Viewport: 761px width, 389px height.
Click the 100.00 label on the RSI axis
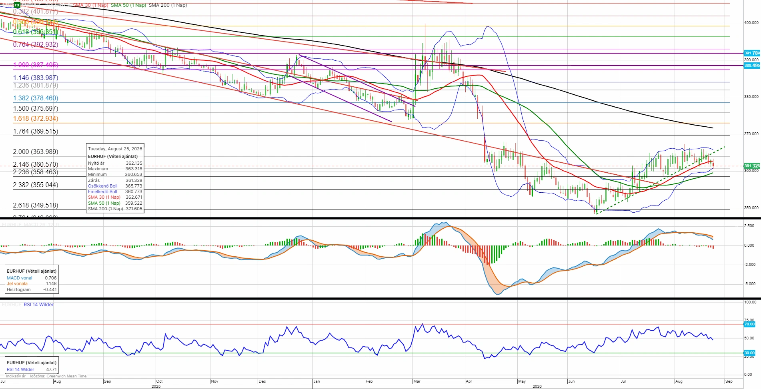[x=750, y=302]
